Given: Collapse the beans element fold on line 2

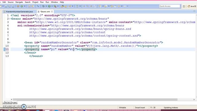Looking at the screenshot, I should pyautogui.click(x=10, y=19).
